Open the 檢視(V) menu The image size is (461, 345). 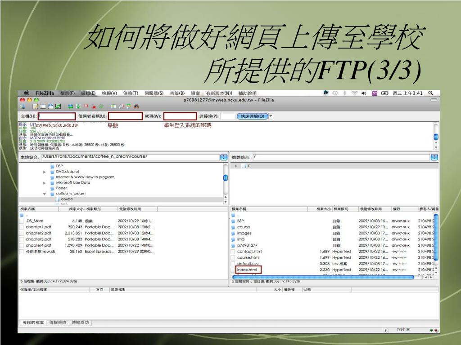click(109, 93)
